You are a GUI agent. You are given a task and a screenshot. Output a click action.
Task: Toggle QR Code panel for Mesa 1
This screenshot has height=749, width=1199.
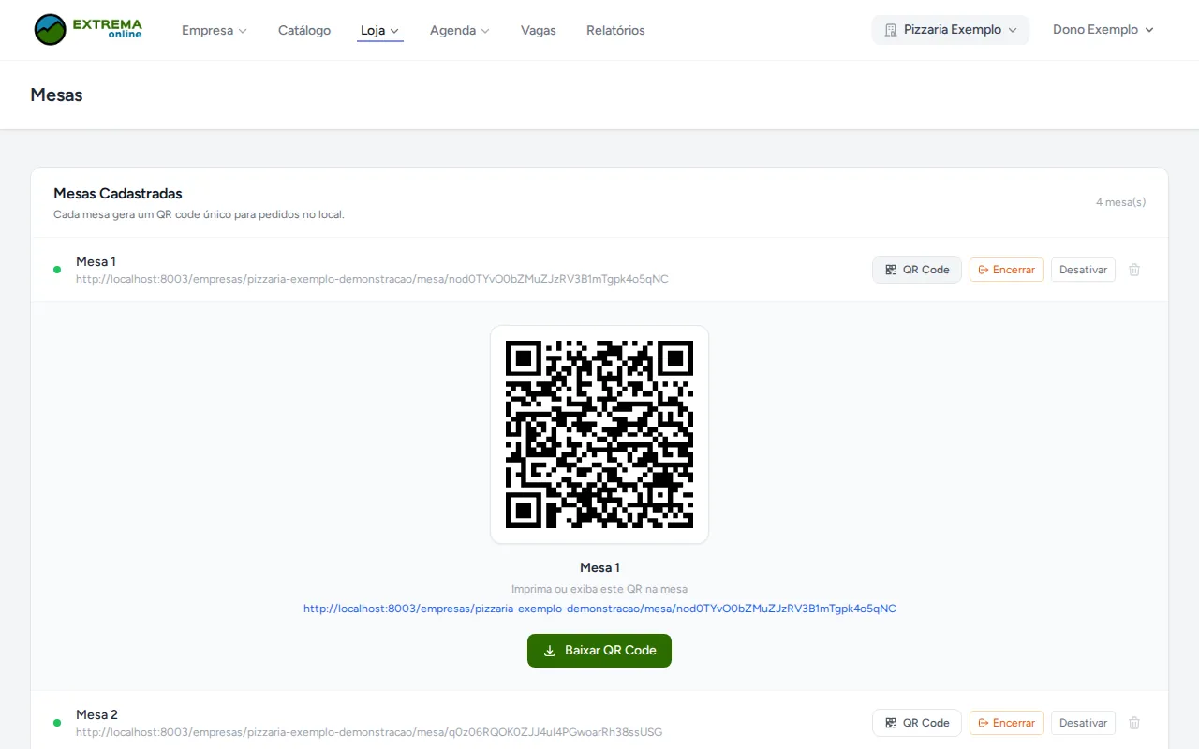tap(917, 270)
